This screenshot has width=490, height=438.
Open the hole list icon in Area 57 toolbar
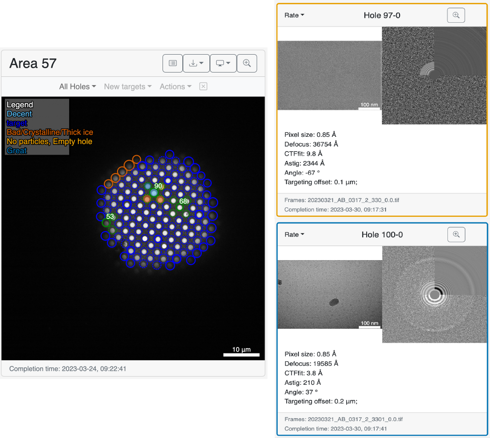(x=172, y=63)
